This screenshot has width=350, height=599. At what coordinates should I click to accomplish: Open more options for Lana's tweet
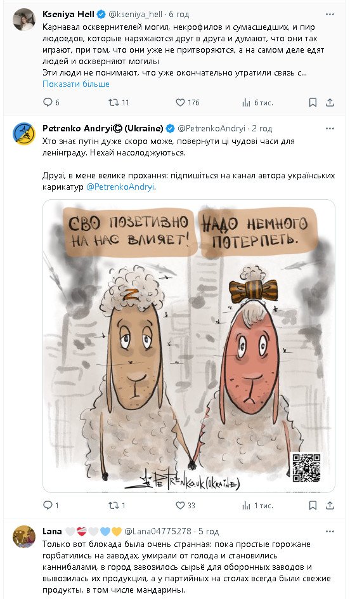point(330,531)
